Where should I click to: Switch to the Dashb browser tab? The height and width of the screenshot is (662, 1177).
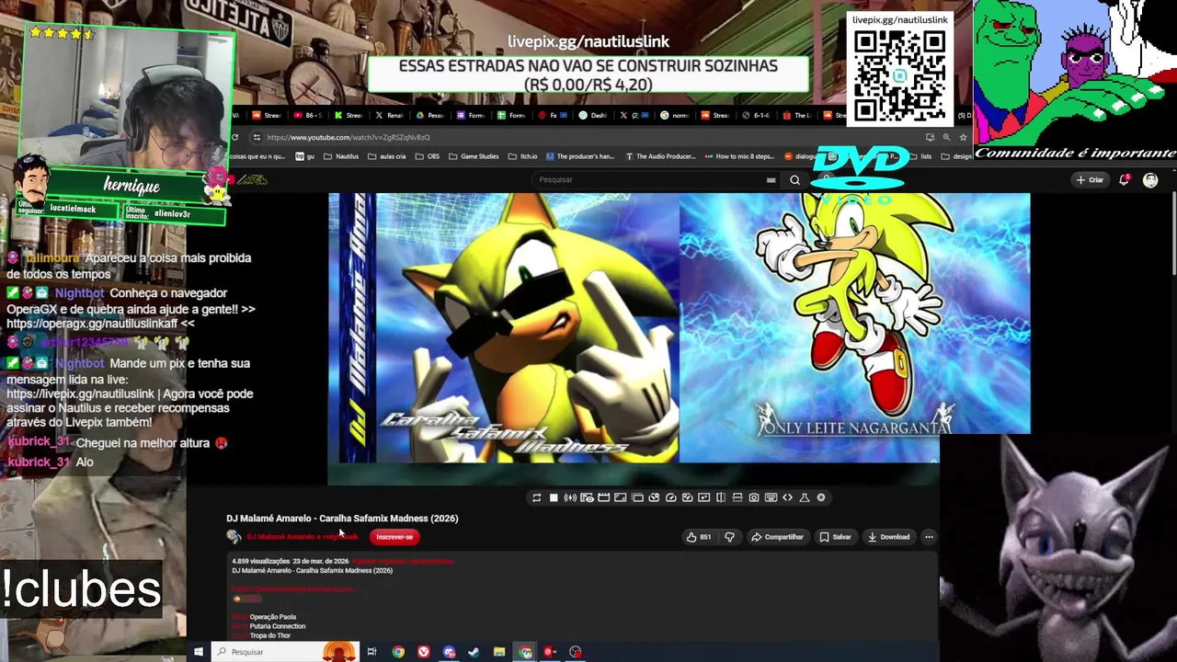click(593, 115)
